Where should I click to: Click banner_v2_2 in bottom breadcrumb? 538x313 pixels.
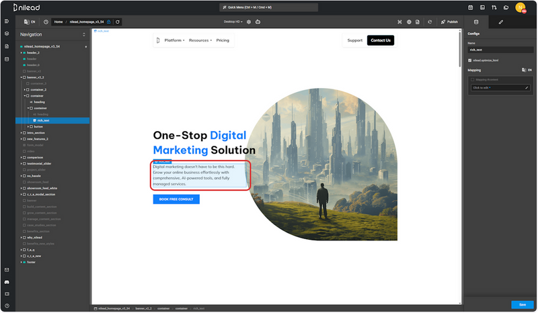(x=143, y=308)
